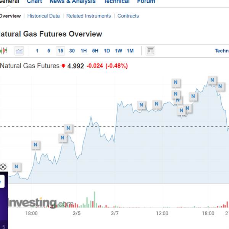Close the advertisement with the X icon
Image resolution: width=229 pixels, height=229 pixels.
[x=3, y=167]
